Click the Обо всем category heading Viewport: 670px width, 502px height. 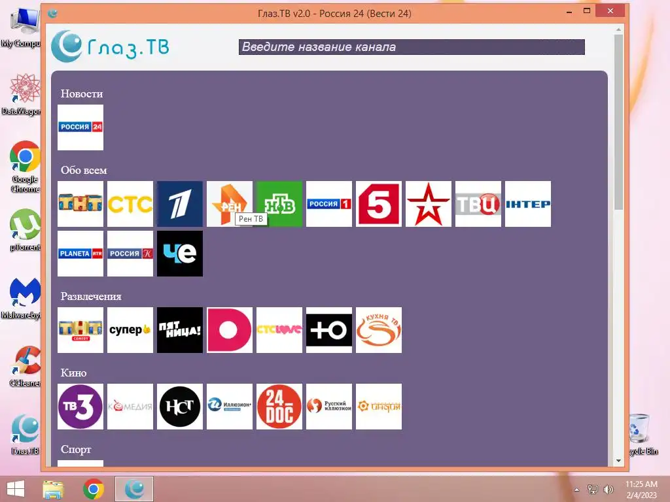pyautogui.click(x=84, y=171)
